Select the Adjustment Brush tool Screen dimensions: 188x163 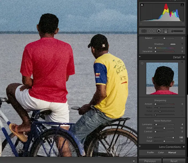pos(177,31)
